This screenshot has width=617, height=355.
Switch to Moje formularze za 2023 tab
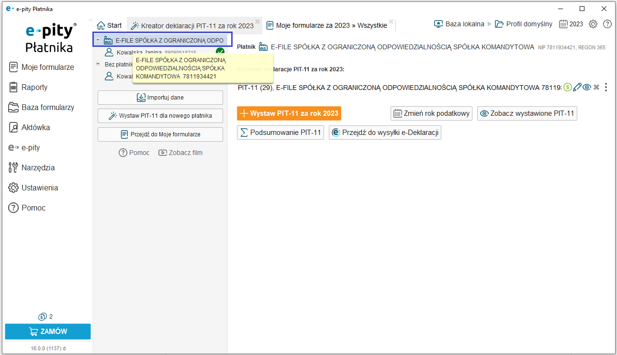click(327, 25)
